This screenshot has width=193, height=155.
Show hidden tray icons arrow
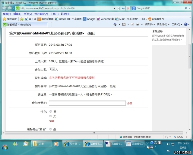[x=163, y=144]
